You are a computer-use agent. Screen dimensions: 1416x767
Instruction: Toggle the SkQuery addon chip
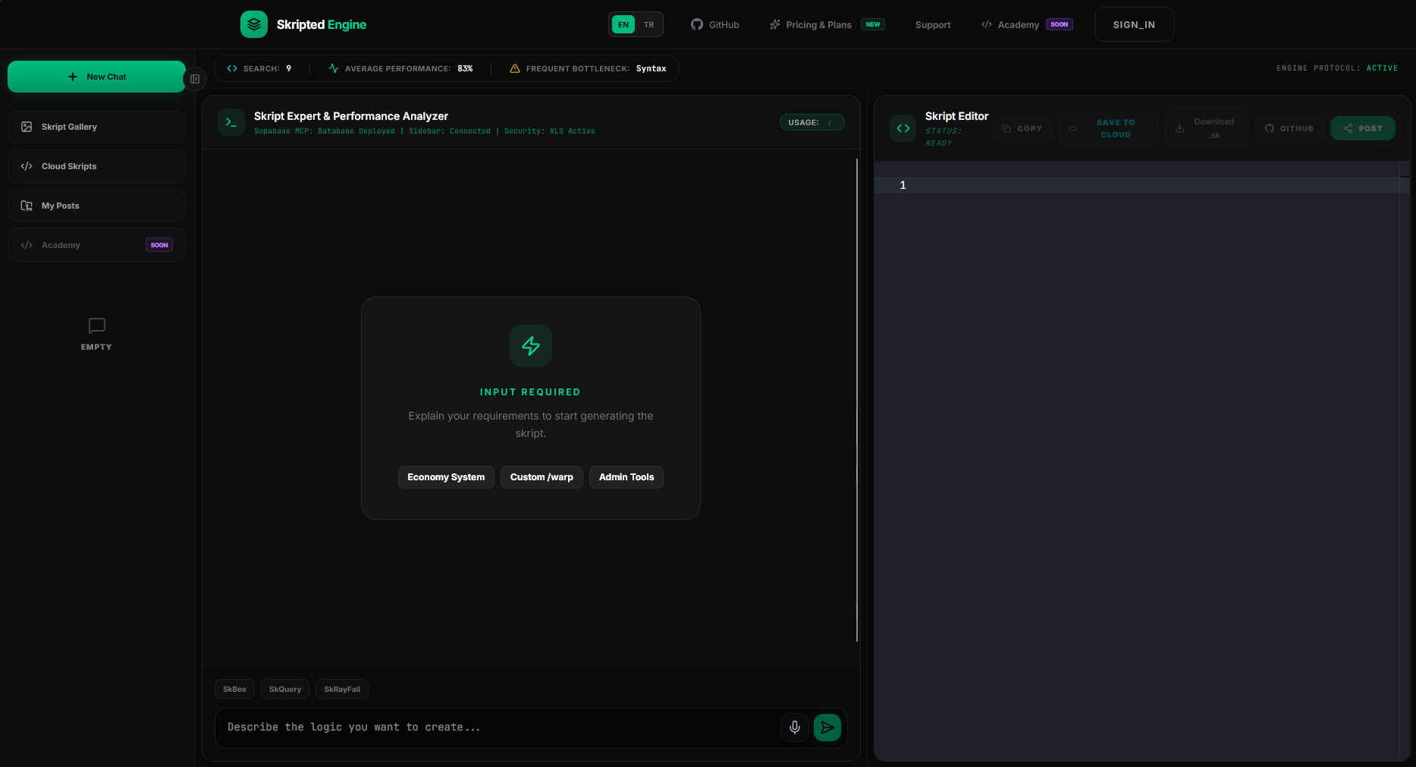coord(285,689)
